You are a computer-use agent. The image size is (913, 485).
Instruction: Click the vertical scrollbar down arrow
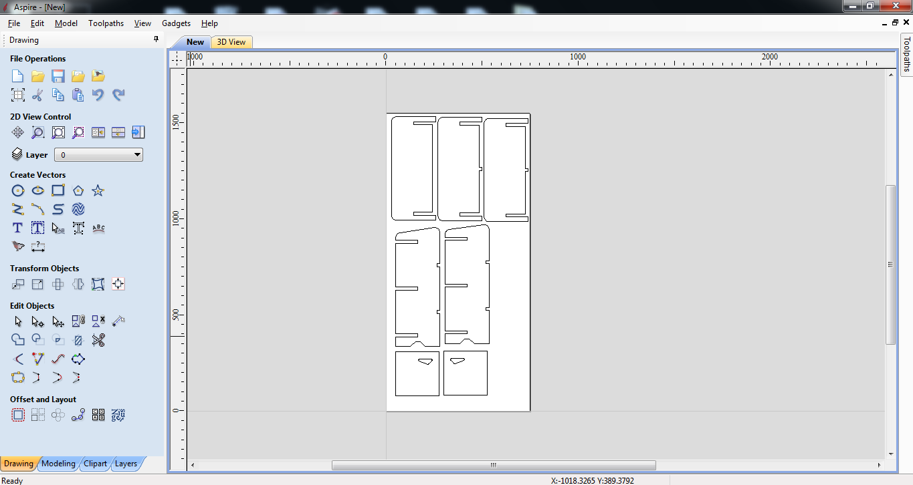890,454
